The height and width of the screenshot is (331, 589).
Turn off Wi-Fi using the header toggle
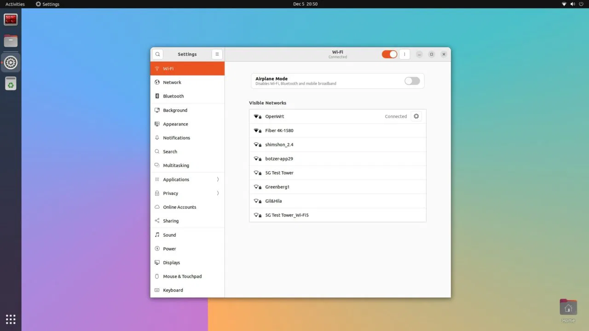coord(389,54)
